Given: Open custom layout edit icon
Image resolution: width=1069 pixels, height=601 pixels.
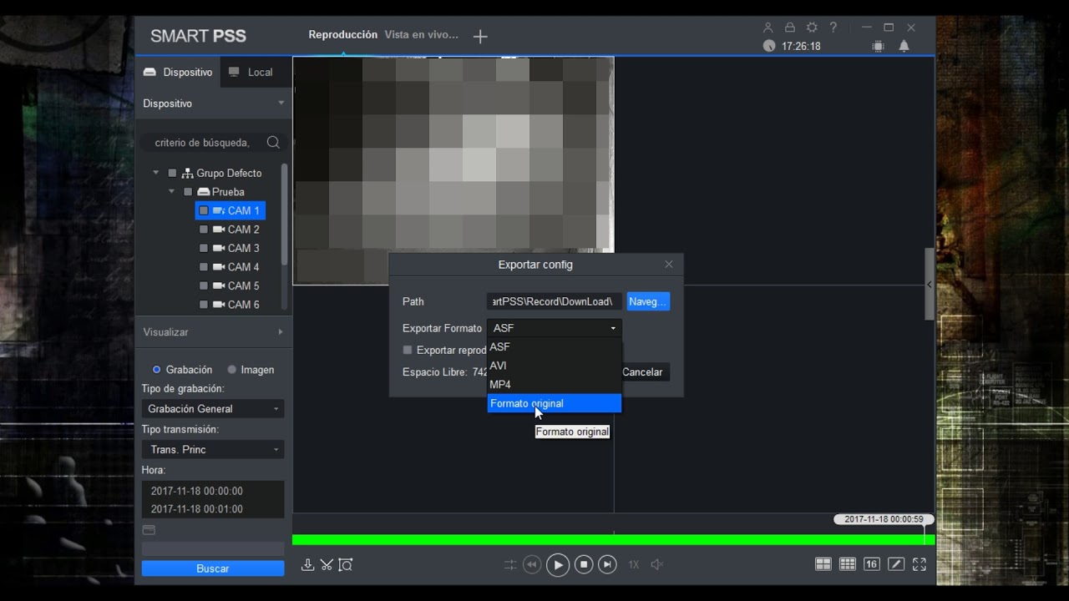Looking at the screenshot, I should 896,564.
